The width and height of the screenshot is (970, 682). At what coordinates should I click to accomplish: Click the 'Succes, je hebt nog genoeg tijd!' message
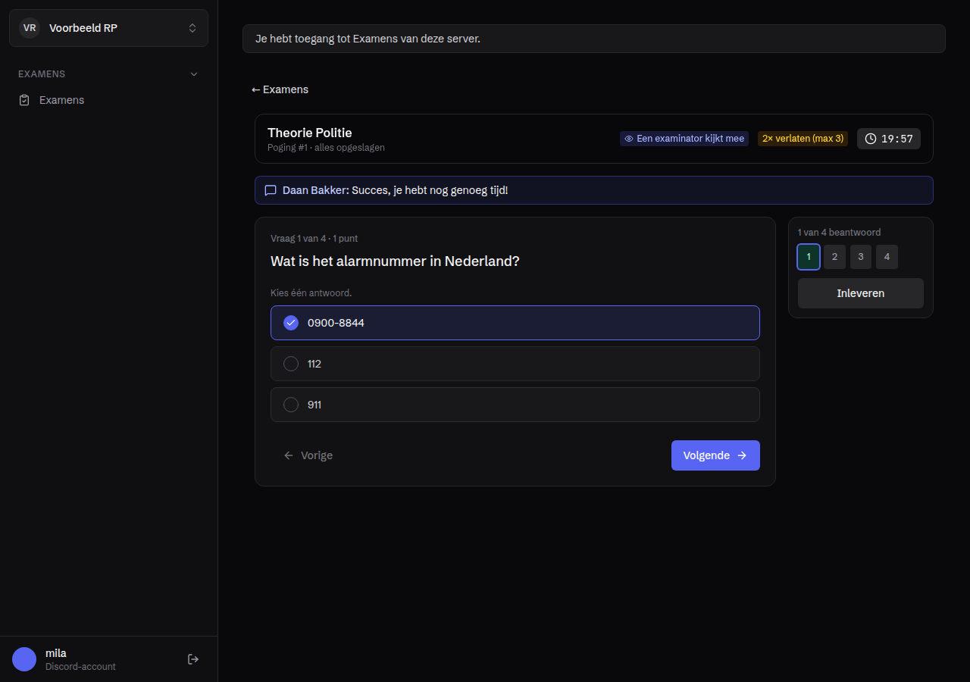(x=430, y=190)
